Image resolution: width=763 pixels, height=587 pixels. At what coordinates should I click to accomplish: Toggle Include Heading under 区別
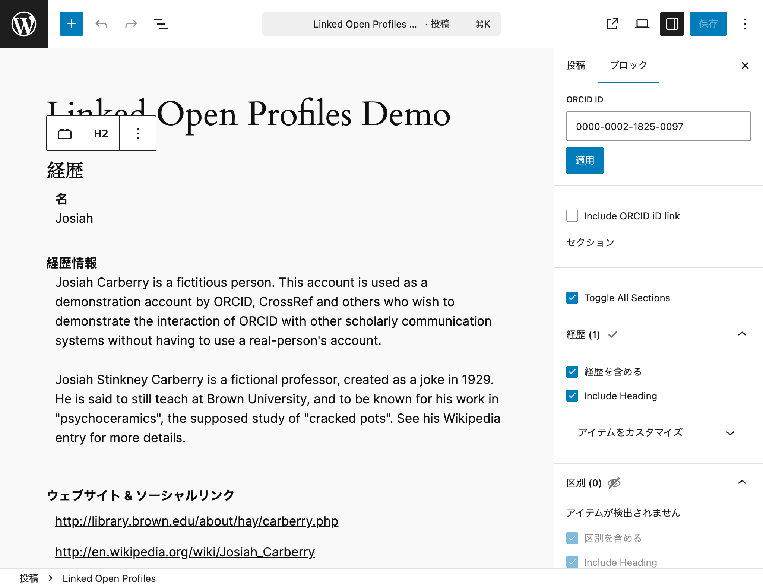(x=572, y=562)
